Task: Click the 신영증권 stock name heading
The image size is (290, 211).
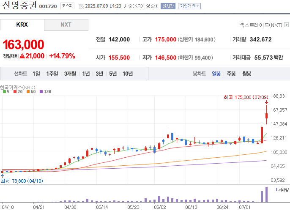Action: (x=19, y=5)
